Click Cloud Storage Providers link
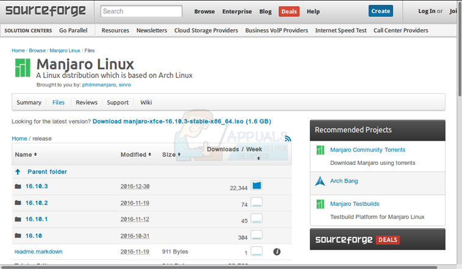This screenshot has width=462, height=269. click(206, 30)
